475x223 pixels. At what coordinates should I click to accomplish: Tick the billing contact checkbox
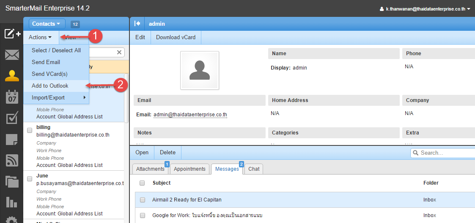point(30,130)
